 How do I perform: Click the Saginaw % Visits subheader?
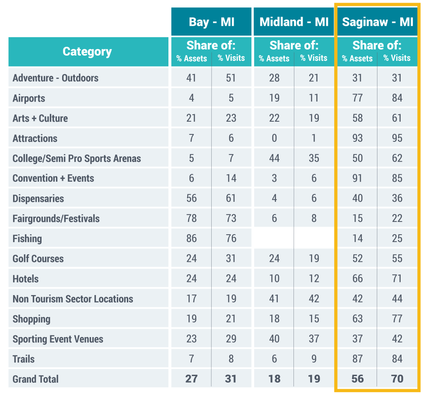click(x=397, y=58)
